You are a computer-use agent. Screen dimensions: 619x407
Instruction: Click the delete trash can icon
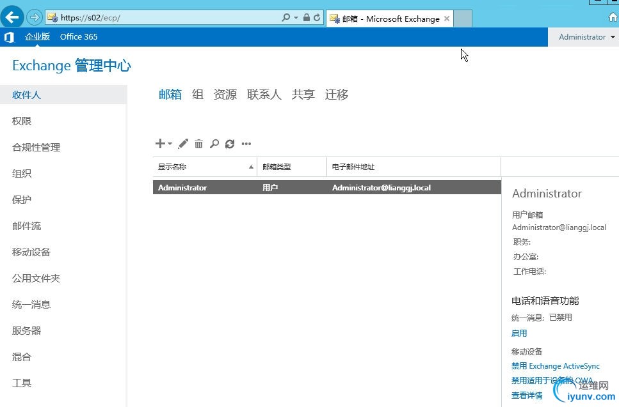(x=198, y=144)
